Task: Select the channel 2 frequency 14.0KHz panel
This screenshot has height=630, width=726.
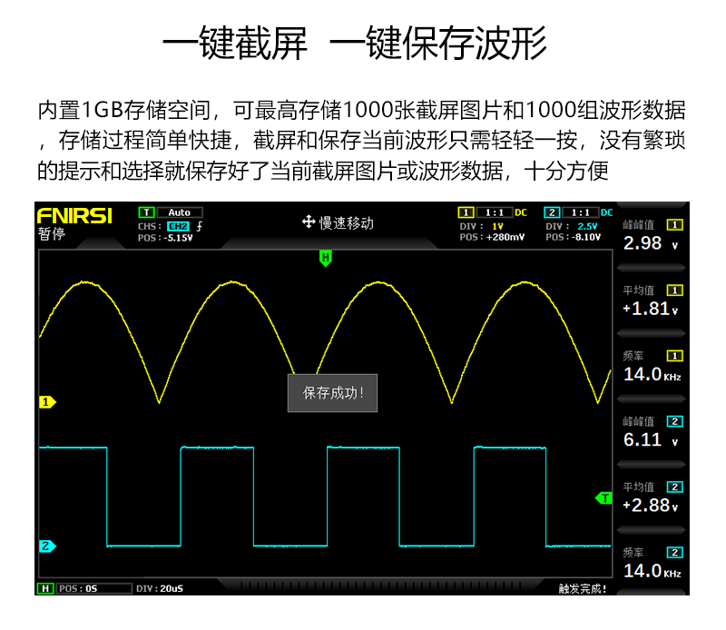Action: 651,564
